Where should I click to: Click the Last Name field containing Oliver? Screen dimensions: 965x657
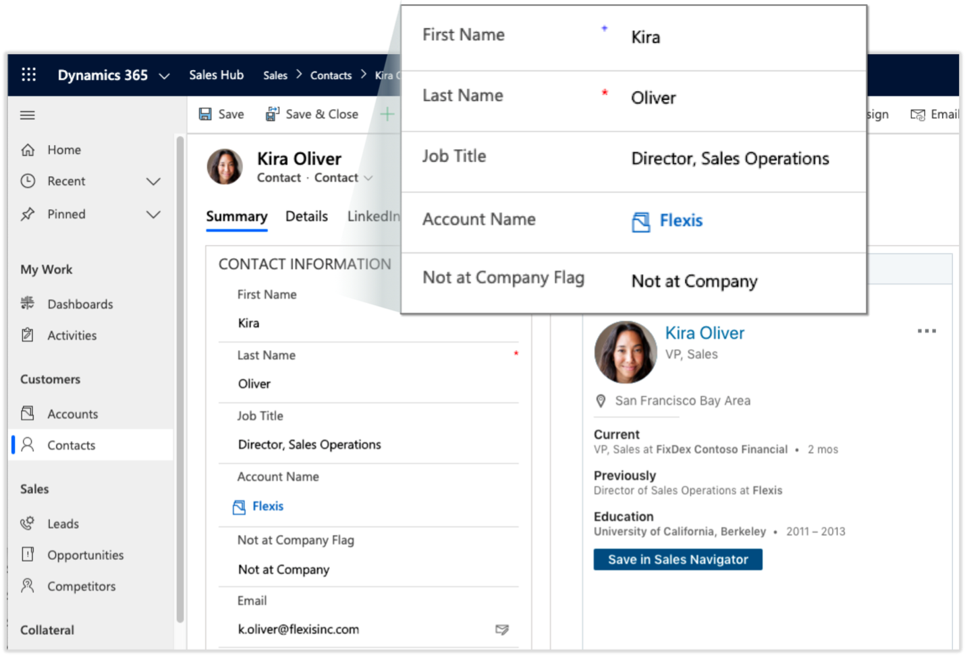click(368, 384)
